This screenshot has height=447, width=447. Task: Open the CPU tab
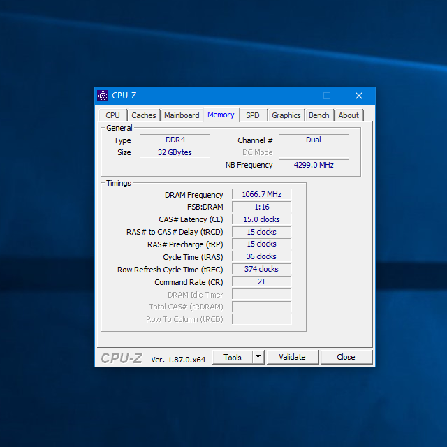click(112, 115)
